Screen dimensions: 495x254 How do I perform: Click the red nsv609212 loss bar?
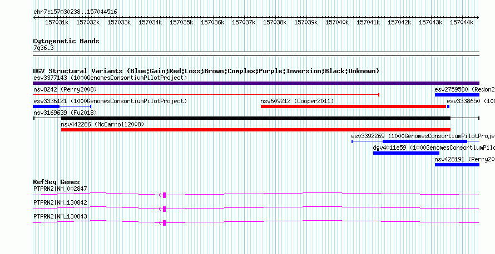[x=353, y=106]
